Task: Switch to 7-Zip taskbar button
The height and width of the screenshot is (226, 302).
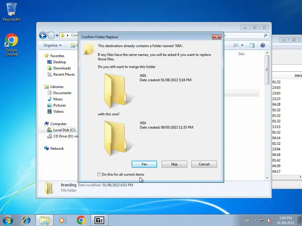Action: (99, 220)
